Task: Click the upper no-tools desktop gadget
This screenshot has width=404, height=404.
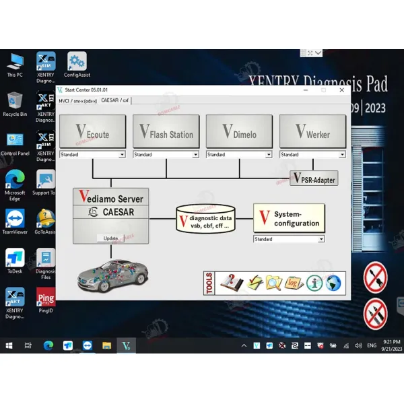Action: coord(375,277)
